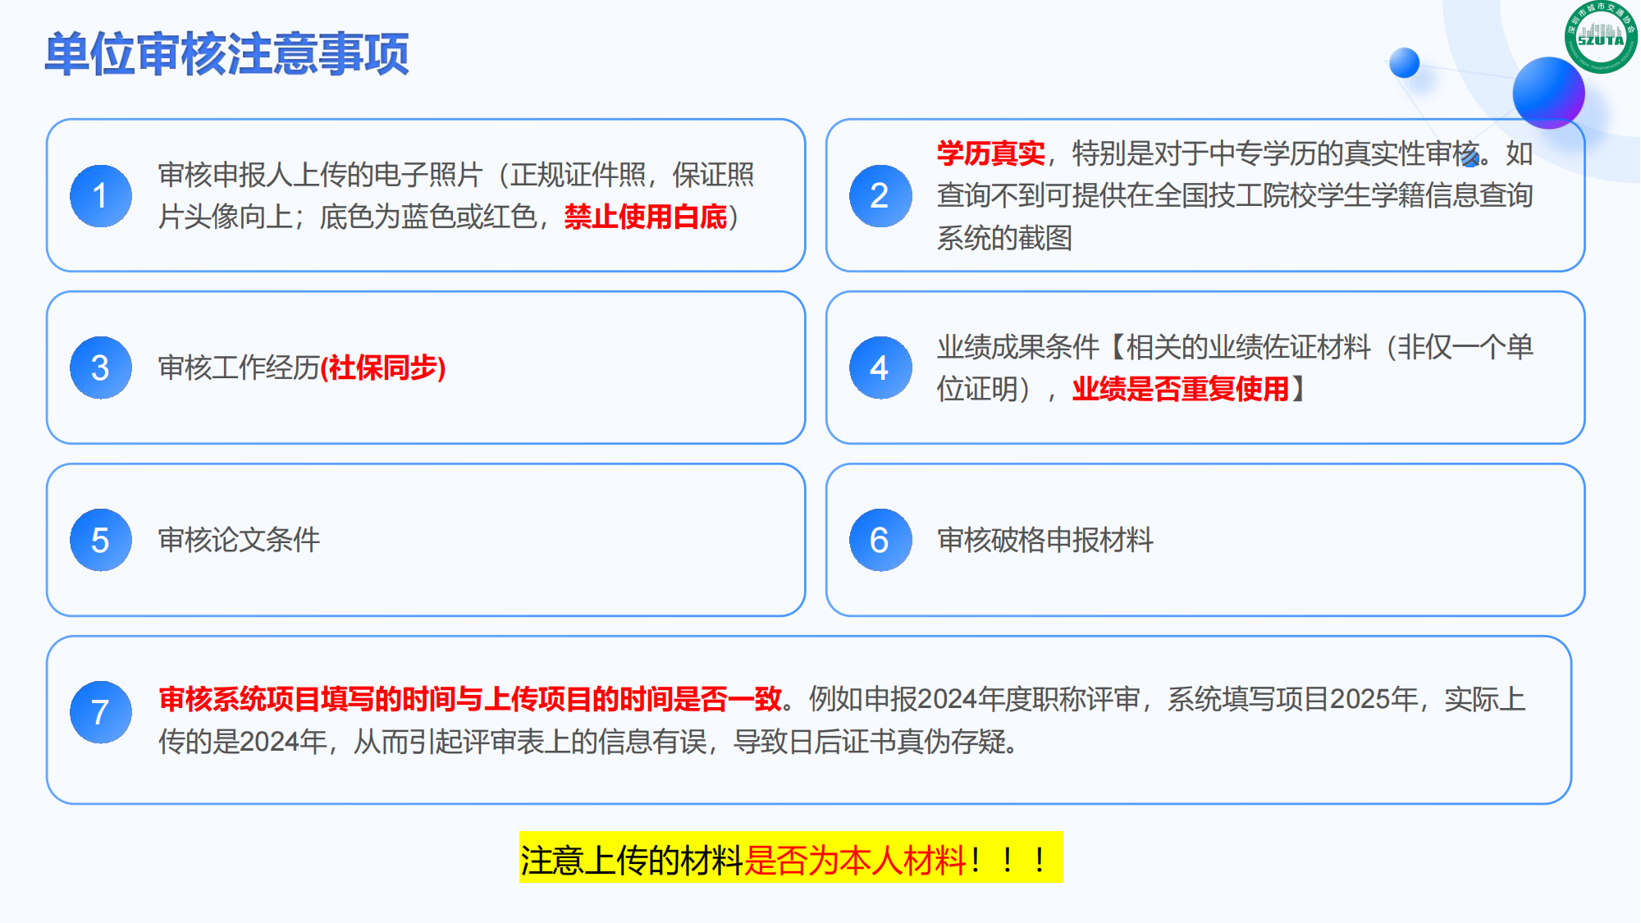Click the number 3 circle badge
The width and height of the screenshot is (1641, 923).
click(101, 368)
